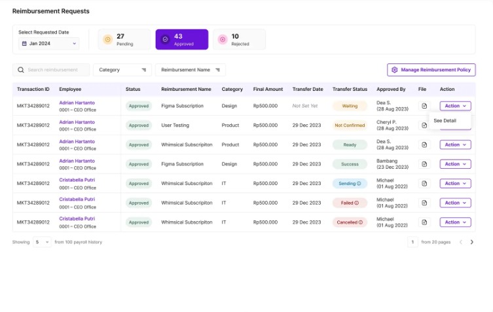Open Adrian Hartanto link in the Waiting row
The height and width of the screenshot is (312, 493).
coord(77,103)
